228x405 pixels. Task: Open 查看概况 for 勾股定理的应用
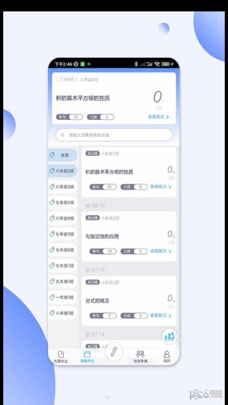click(x=161, y=251)
